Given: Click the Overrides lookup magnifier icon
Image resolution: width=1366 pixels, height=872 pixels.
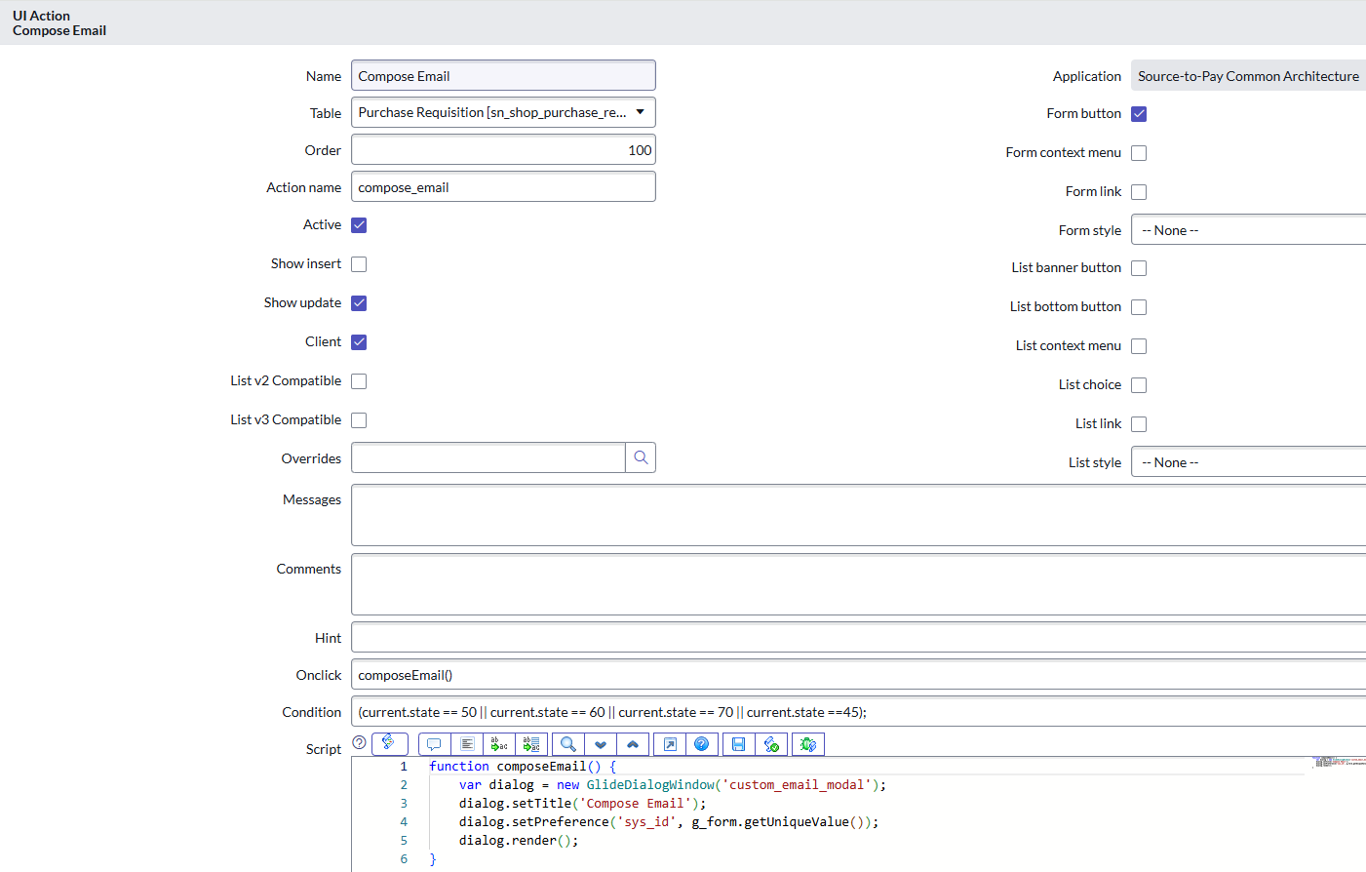Looking at the screenshot, I should click(641, 457).
